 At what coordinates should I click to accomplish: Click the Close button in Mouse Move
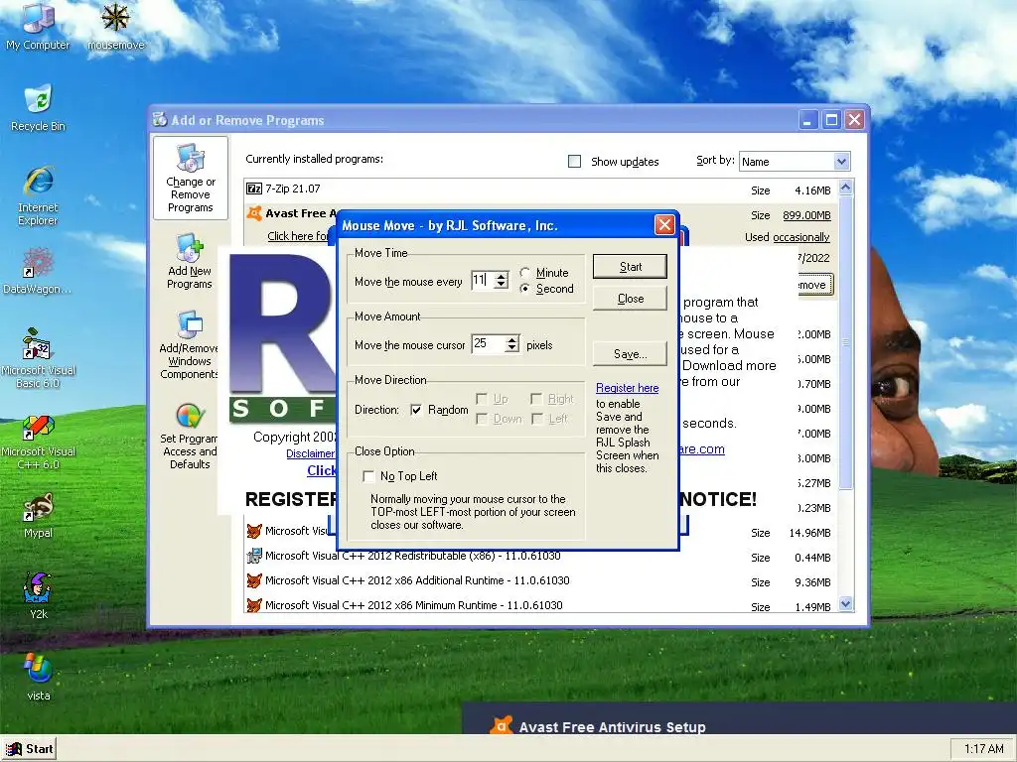pos(630,299)
